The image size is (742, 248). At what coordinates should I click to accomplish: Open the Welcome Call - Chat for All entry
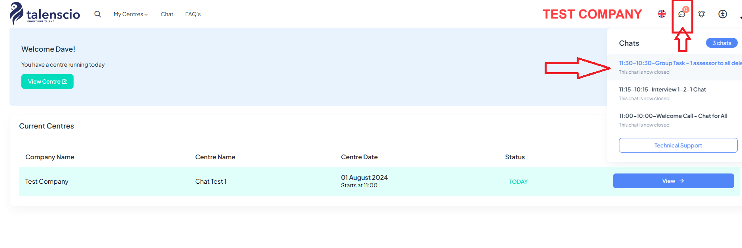coord(674,120)
